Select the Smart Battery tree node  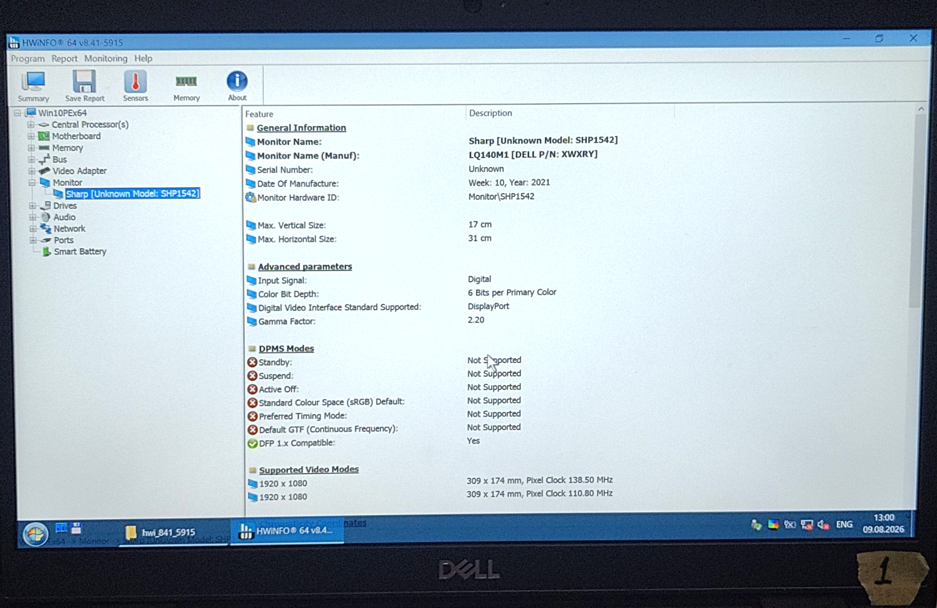pos(80,252)
